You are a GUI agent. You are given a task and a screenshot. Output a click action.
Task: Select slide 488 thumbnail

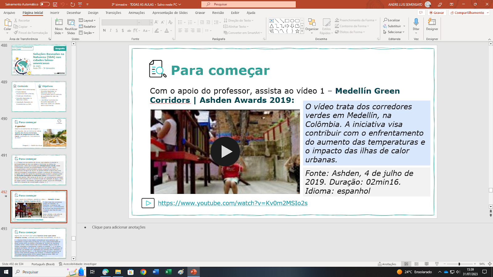tap(39, 60)
